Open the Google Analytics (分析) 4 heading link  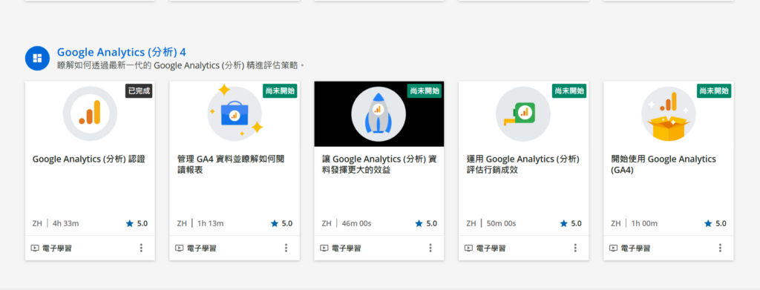[x=121, y=52]
